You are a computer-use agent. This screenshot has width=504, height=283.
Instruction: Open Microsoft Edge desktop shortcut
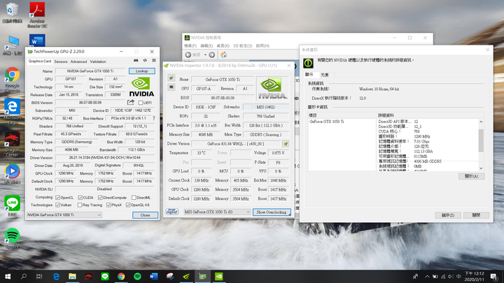coord(12,111)
